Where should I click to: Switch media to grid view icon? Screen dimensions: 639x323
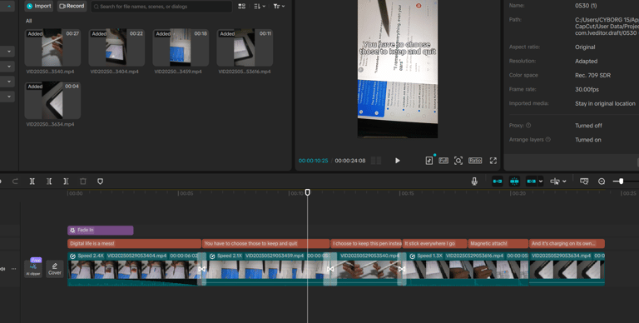[241, 6]
